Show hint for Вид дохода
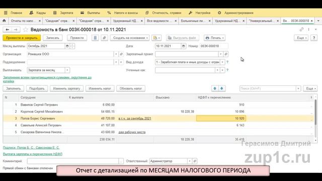Image resolution: width=322 pixels, height=181 pixels. tap(227, 62)
